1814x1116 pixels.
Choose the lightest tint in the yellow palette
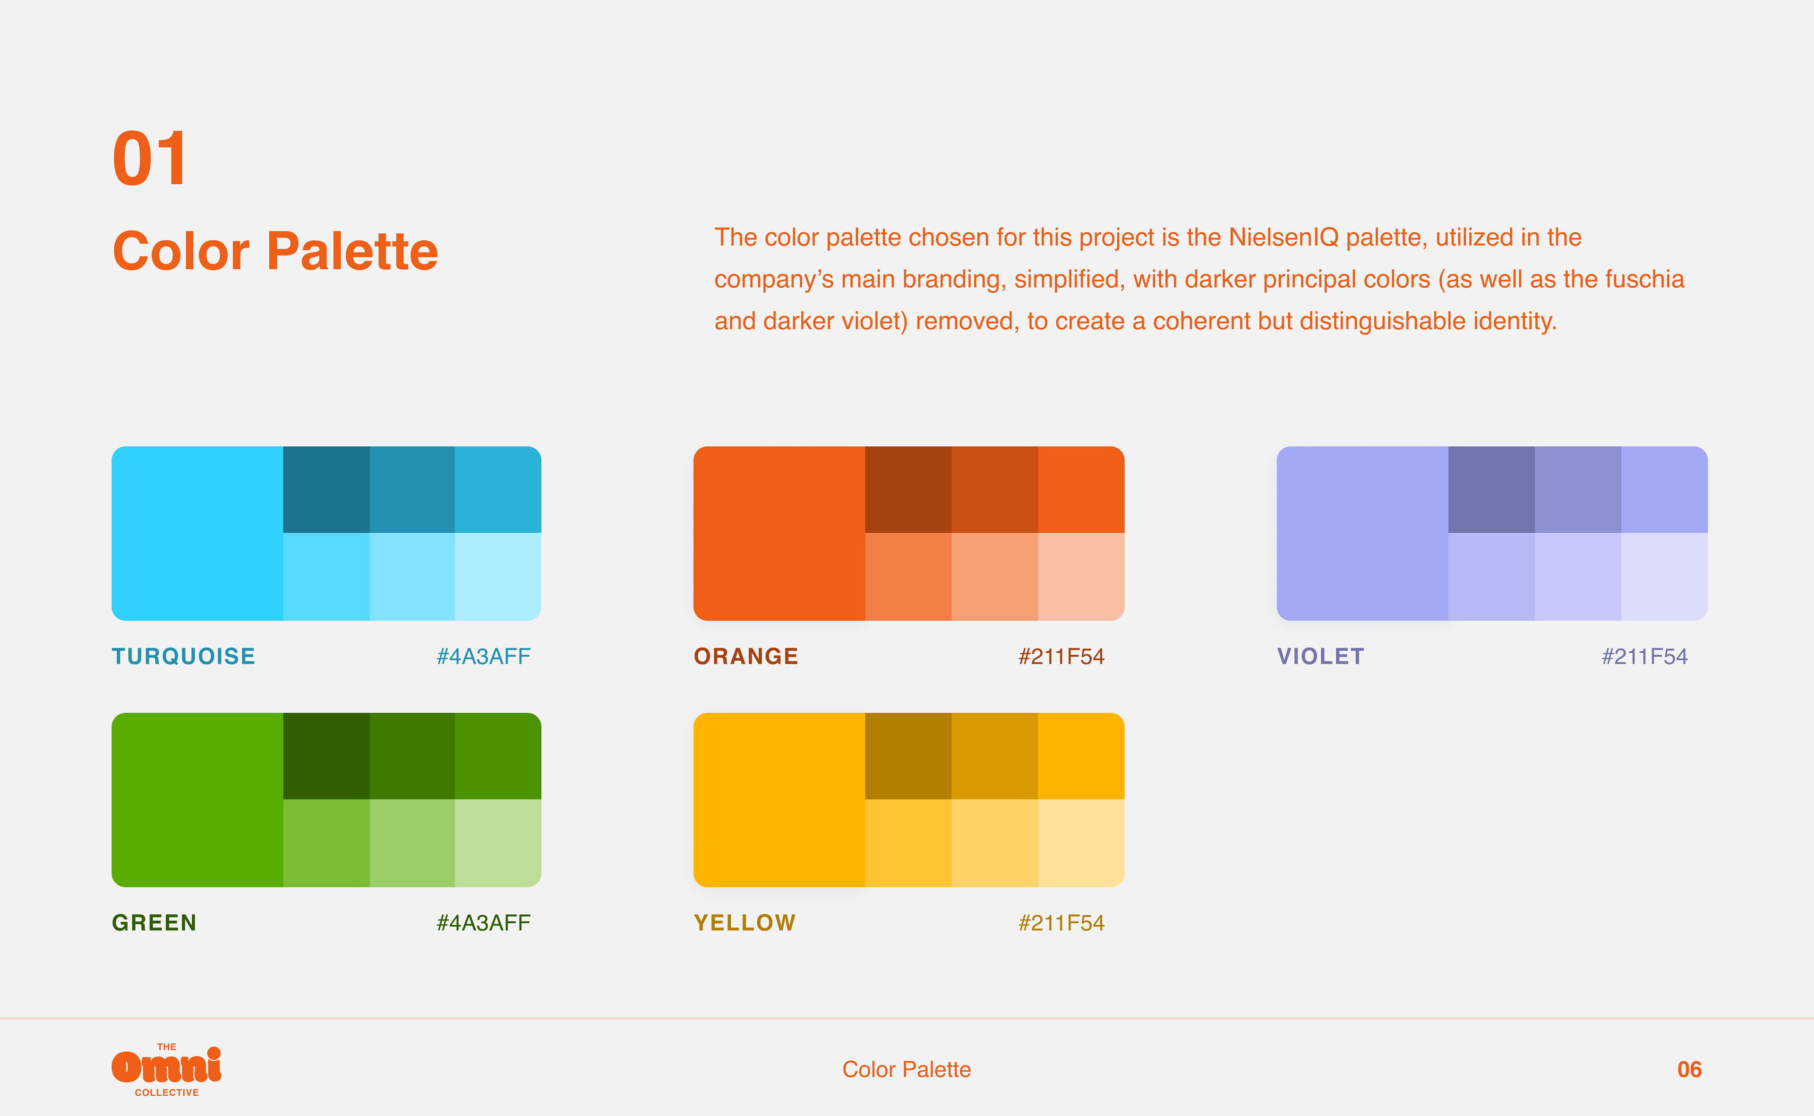click(1081, 843)
